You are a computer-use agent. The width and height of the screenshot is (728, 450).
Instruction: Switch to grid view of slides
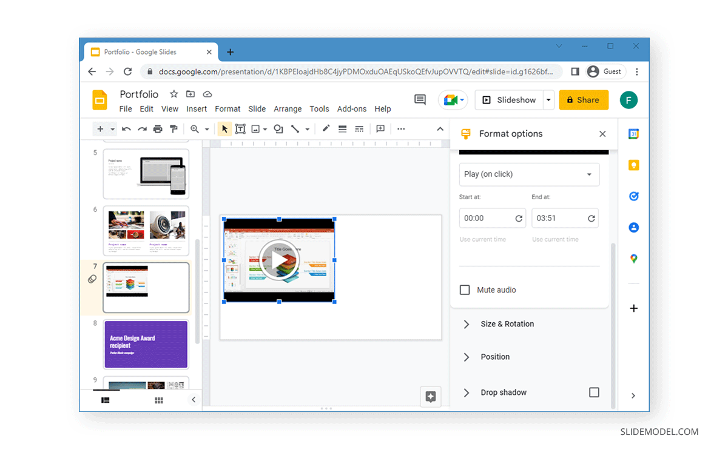tap(159, 400)
